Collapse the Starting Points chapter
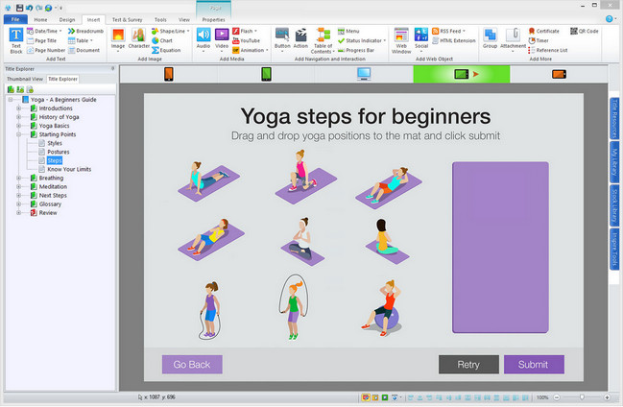 [x=18, y=134]
